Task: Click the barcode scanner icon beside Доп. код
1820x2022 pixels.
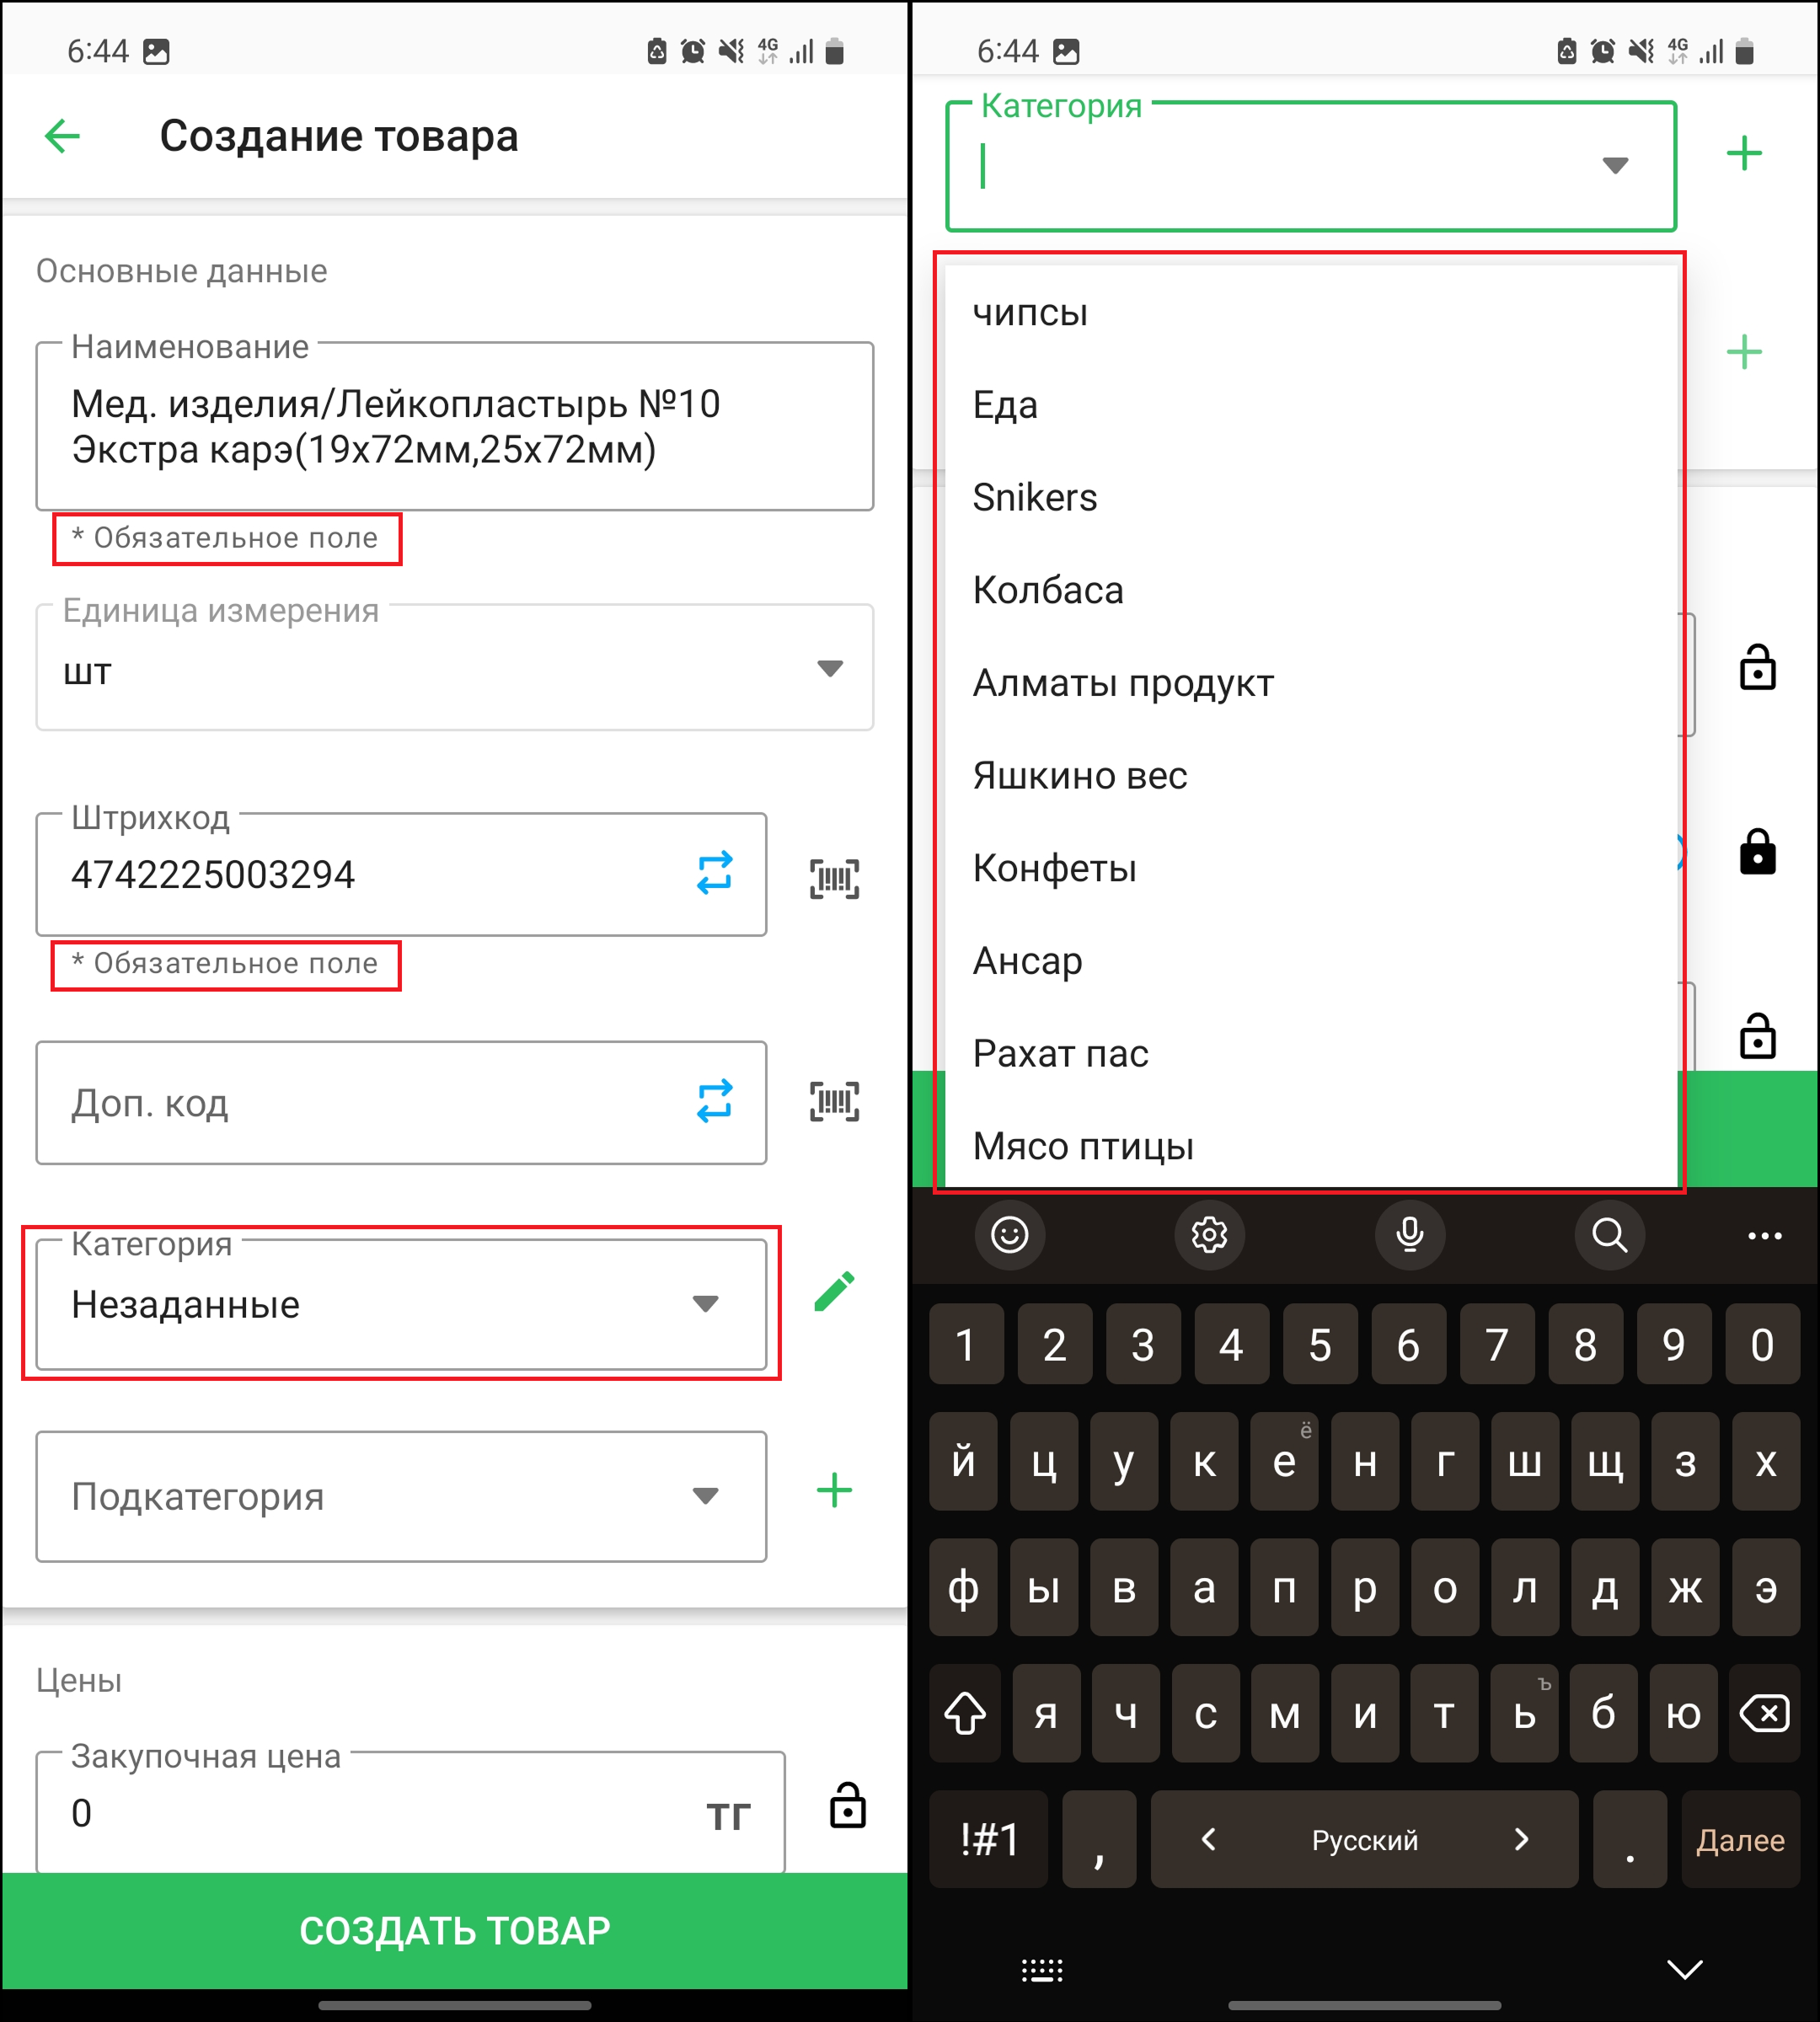Action: [x=833, y=1102]
